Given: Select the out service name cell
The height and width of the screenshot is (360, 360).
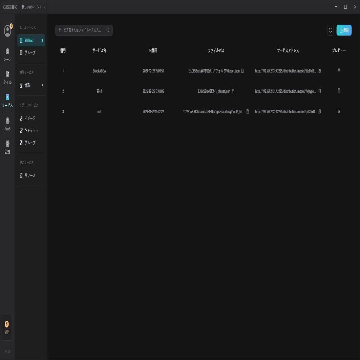Looking at the screenshot, I should tap(99, 111).
